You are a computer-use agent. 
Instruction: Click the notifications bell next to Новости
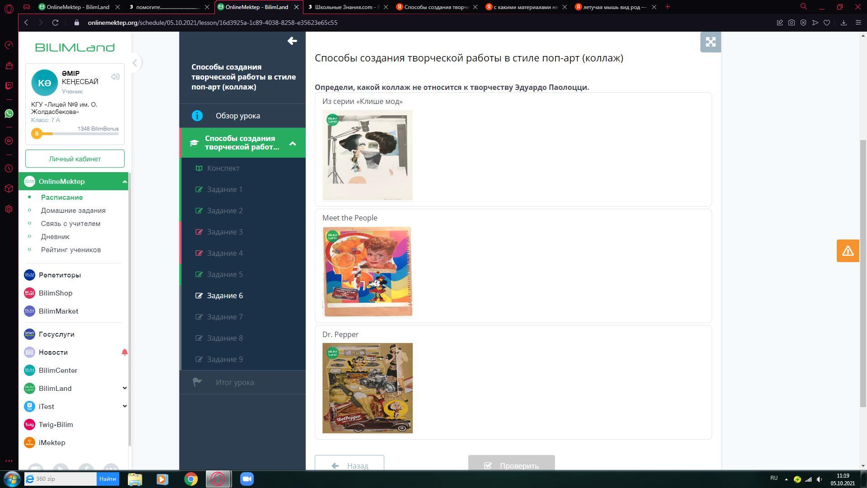coord(125,352)
